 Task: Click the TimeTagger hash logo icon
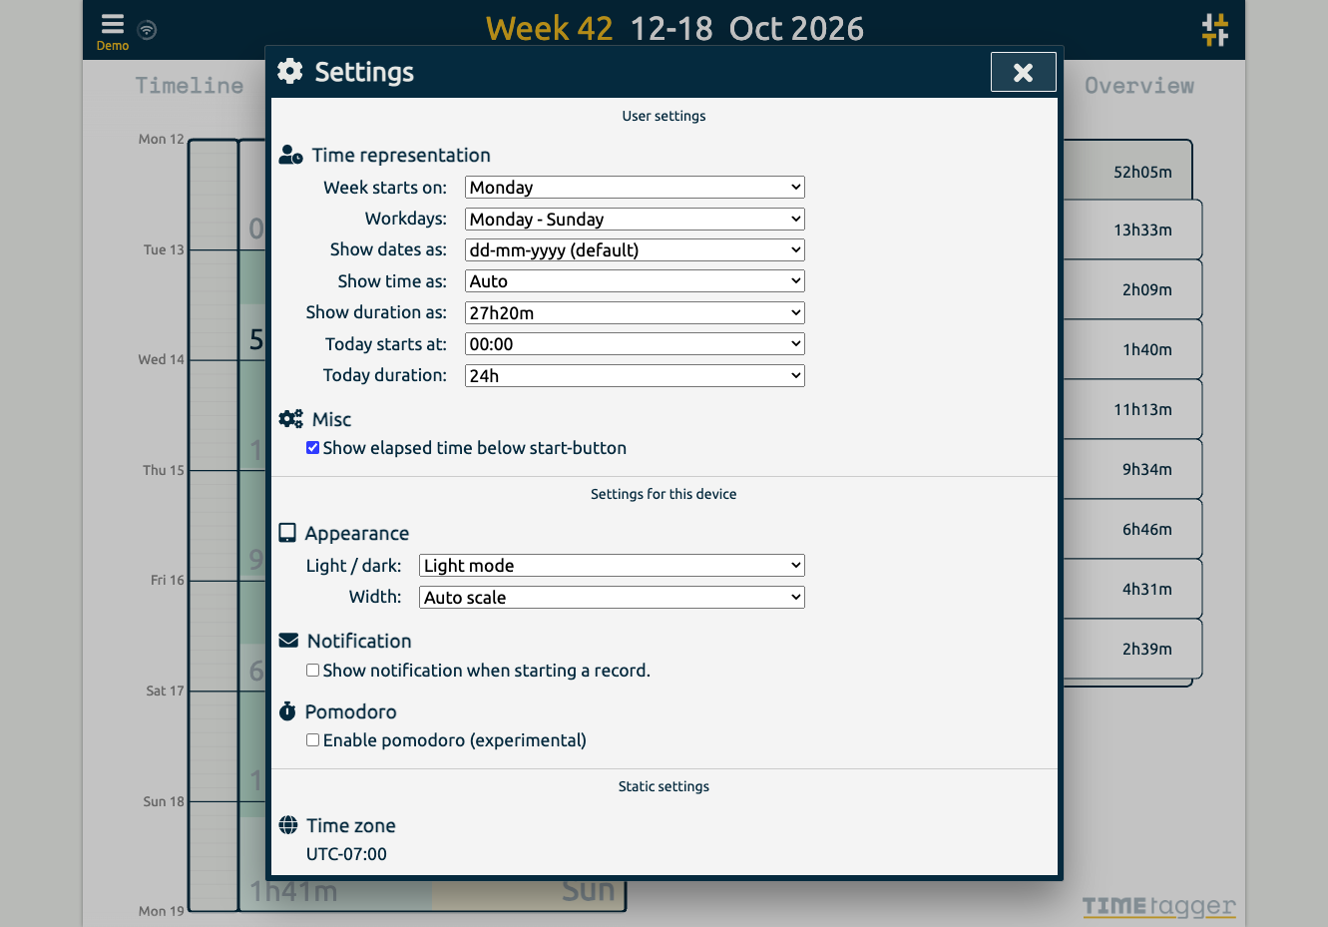pos(1215,30)
